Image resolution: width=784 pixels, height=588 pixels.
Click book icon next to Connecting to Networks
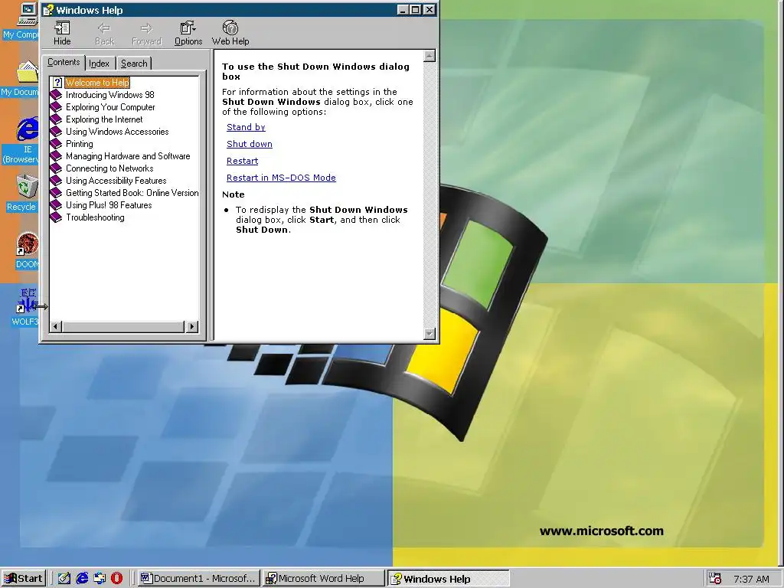[56, 168]
